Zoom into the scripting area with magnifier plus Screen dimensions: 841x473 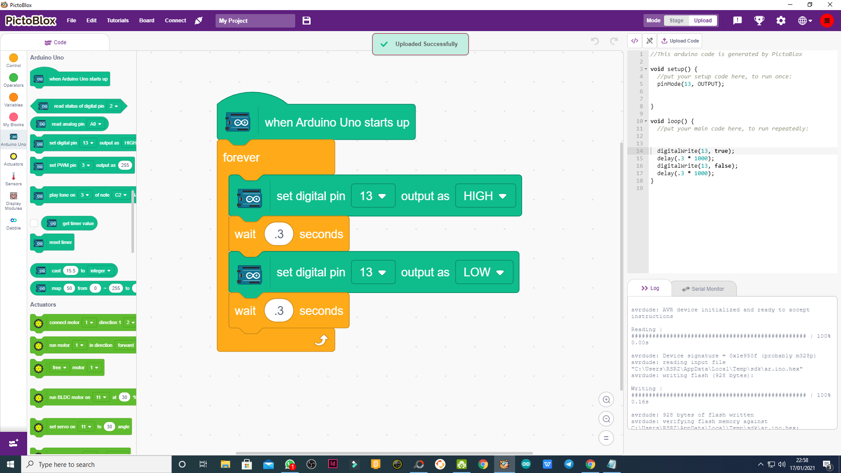pos(606,399)
